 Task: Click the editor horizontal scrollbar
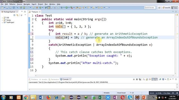click(x=104, y=75)
